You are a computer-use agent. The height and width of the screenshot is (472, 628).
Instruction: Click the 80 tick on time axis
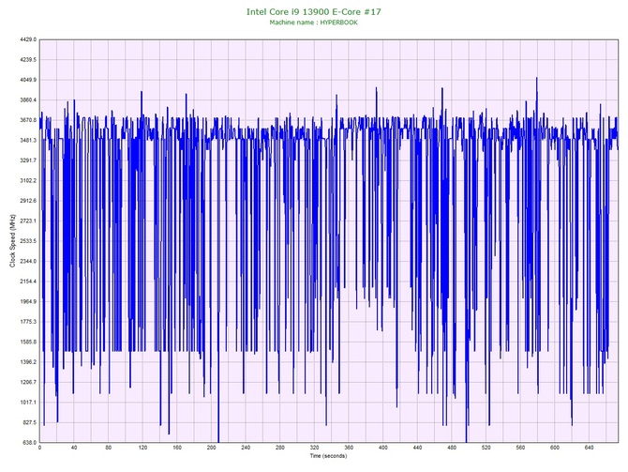pos(108,448)
